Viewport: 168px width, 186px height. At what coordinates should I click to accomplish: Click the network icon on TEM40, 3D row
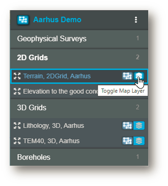(127, 141)
